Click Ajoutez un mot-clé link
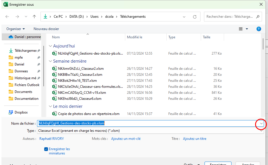This screenshot has height=165, width=268. (126, 139)
